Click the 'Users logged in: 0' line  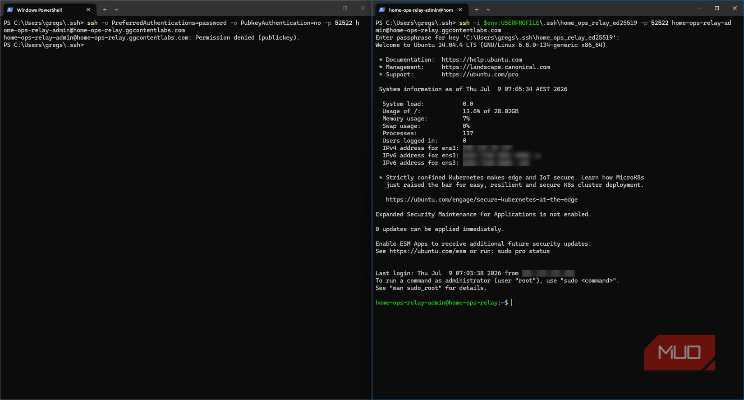click(x=424, y=141)
